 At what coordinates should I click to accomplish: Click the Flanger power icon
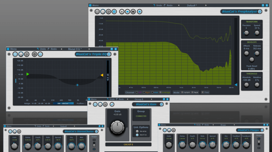164,130
